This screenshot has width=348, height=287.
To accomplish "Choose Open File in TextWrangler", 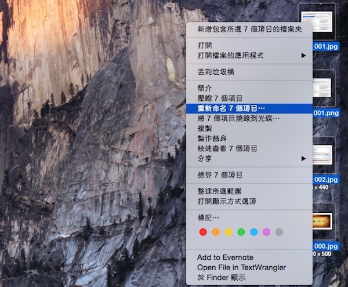I will 249,267.
